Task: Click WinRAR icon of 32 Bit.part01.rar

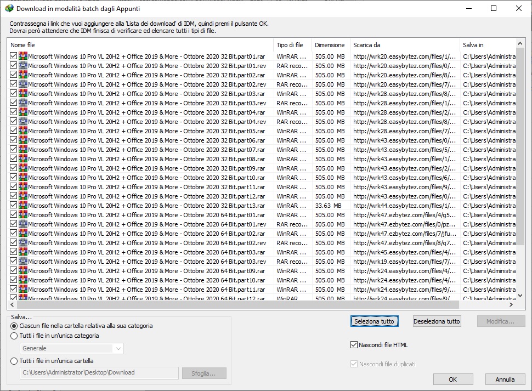Action: pyautogui.click(x=22, y=56)
